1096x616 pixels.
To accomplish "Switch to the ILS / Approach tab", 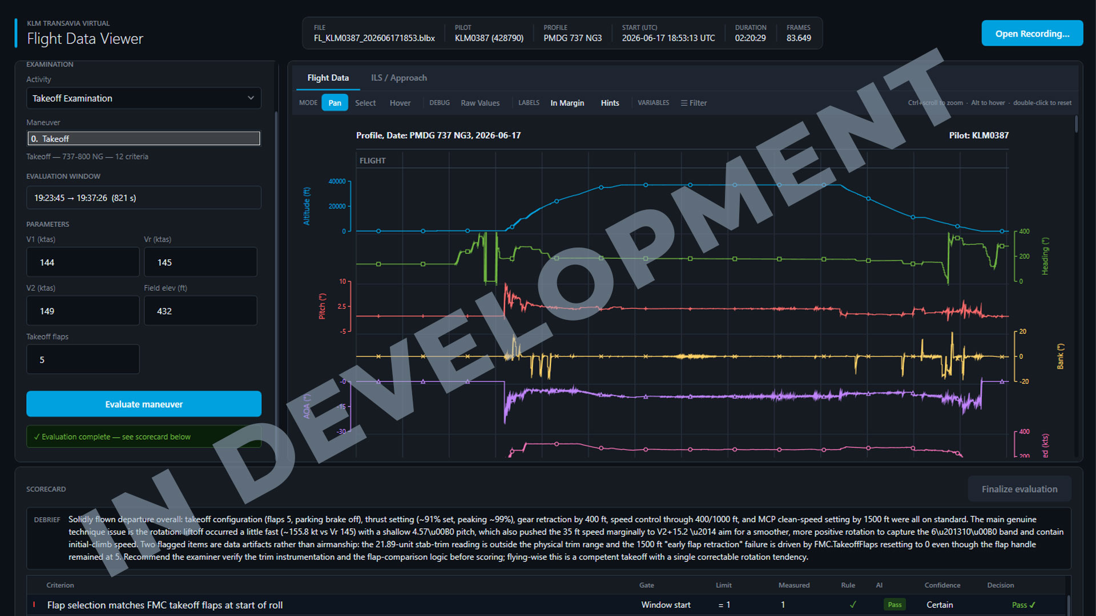I will pos(399,78).
